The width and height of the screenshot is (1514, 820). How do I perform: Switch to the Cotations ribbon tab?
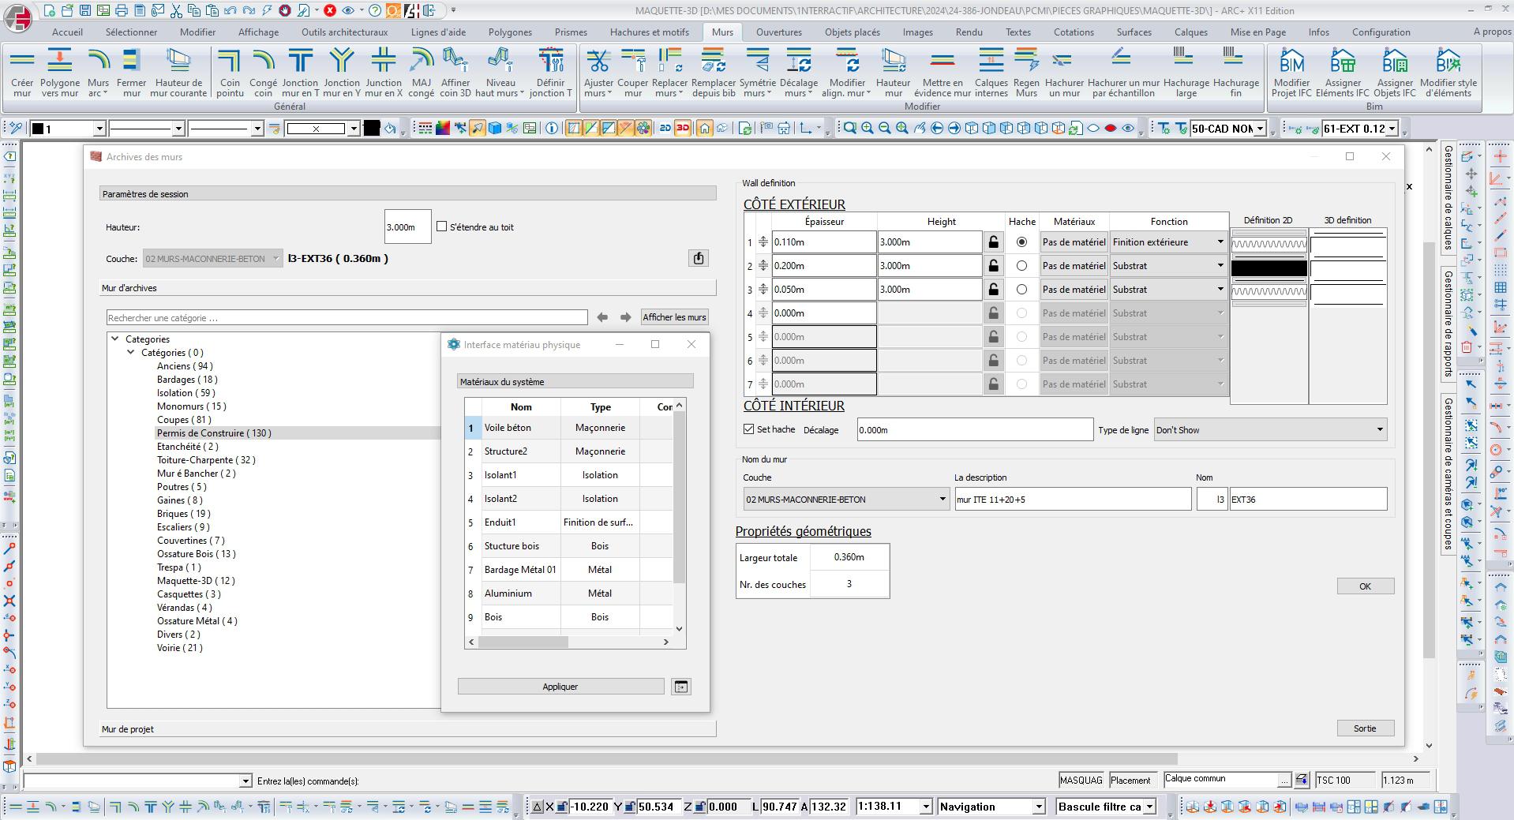click(x=1074, y=32)
